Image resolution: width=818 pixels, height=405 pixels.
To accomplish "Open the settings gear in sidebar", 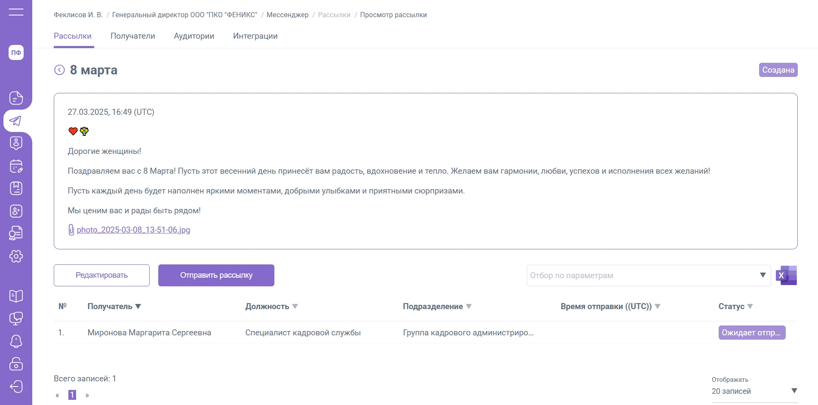I will pos(16,256).
